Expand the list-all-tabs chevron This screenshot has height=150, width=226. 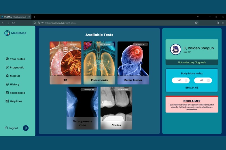(198, 17)
